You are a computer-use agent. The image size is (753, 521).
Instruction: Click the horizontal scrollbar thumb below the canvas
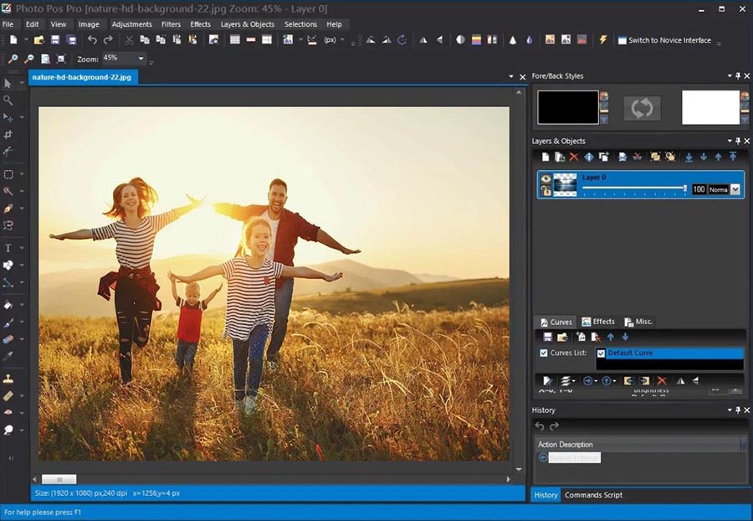[59, 479]
